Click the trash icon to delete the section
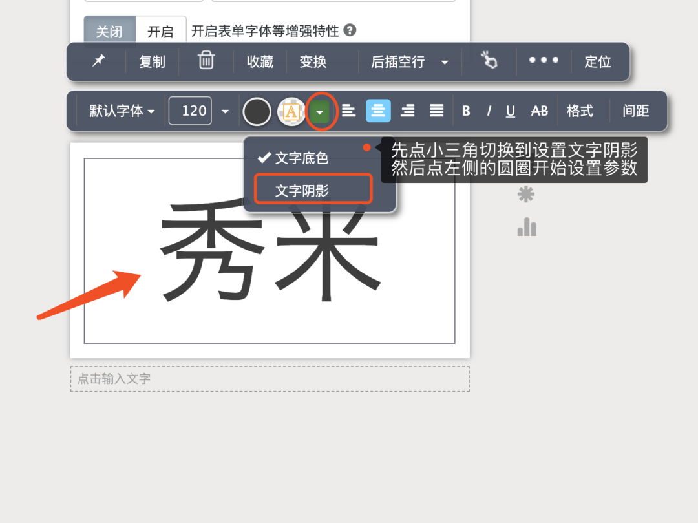This screenshot has width=698, height=523. (206, 61)
